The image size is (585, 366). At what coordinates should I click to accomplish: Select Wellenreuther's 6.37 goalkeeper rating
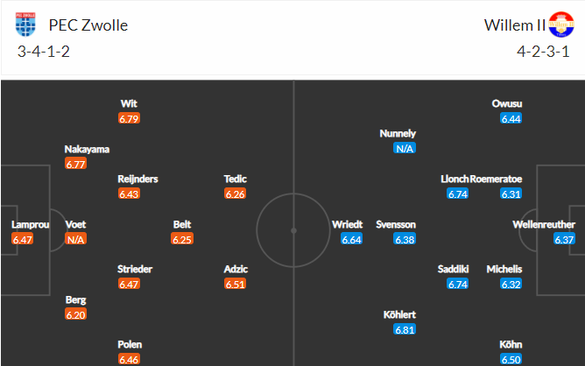tap(564, 239)
